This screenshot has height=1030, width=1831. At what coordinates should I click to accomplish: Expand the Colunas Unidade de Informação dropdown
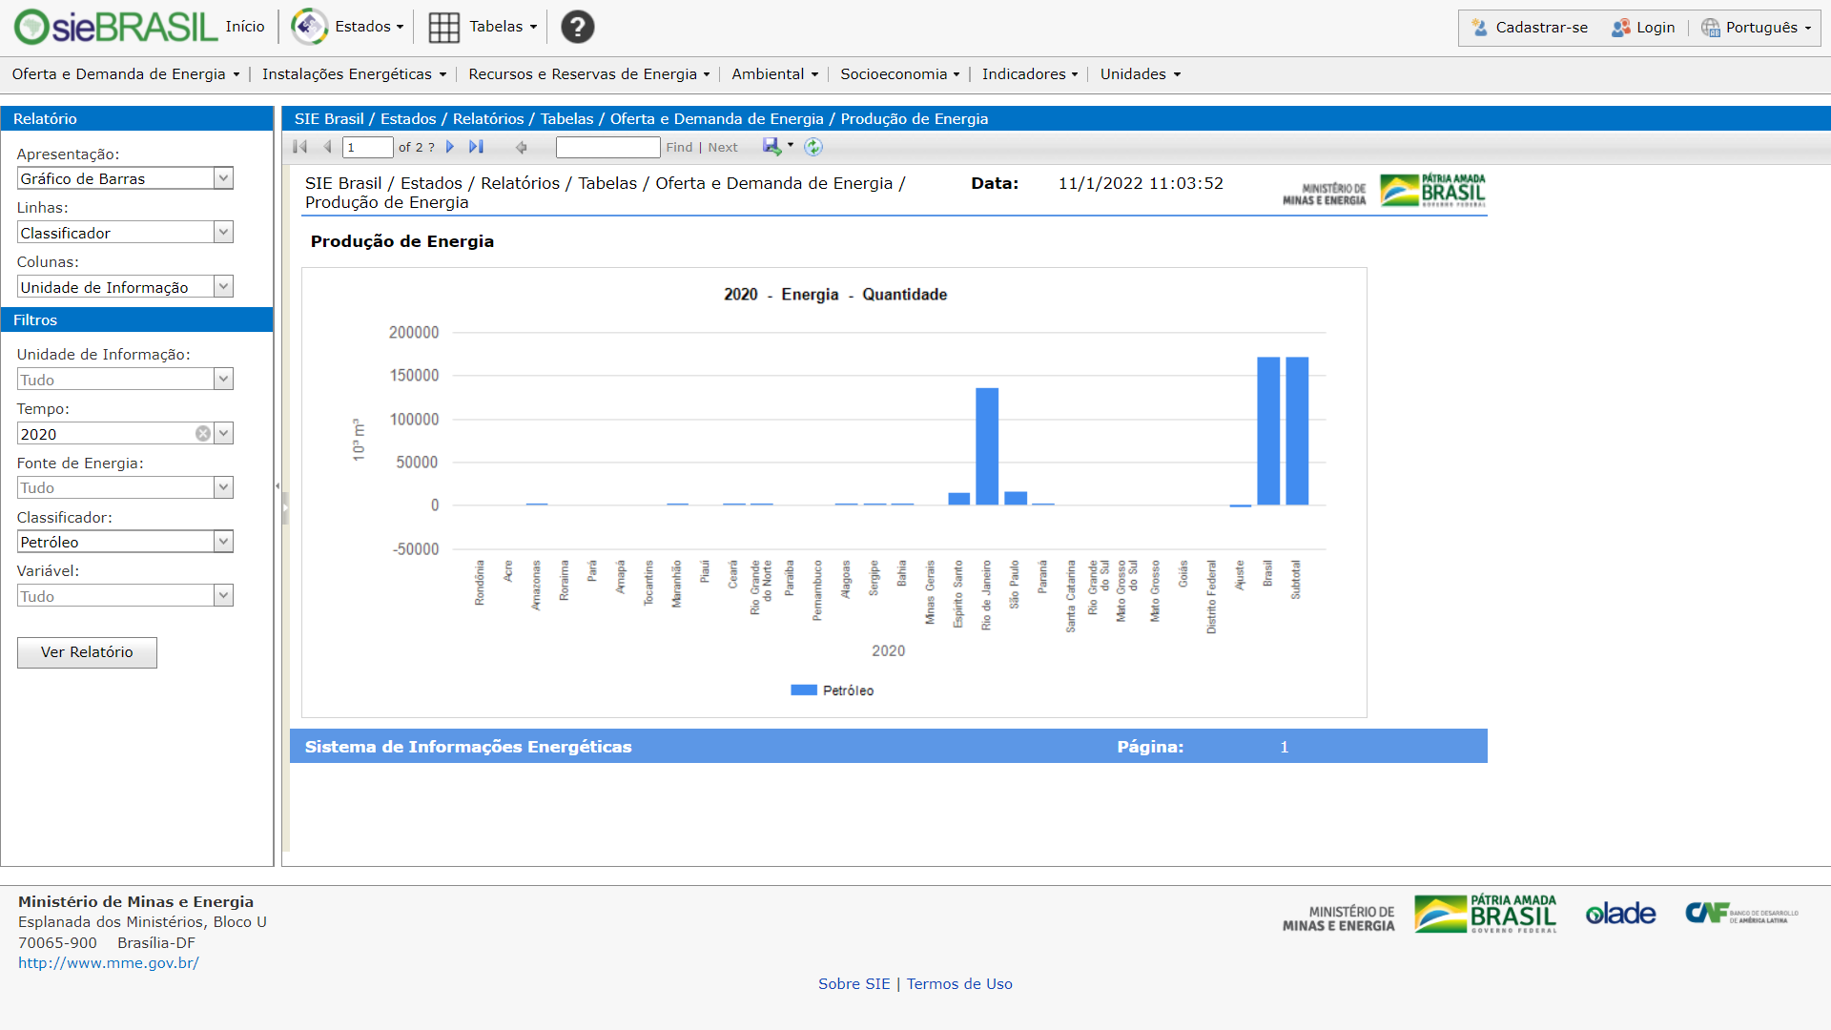(223, 287)
